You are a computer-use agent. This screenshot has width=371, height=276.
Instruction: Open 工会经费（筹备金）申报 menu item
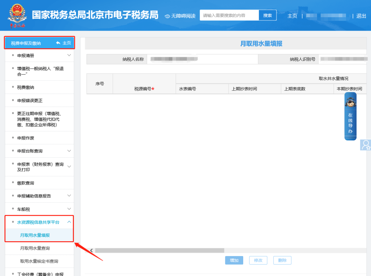point(40,273)
